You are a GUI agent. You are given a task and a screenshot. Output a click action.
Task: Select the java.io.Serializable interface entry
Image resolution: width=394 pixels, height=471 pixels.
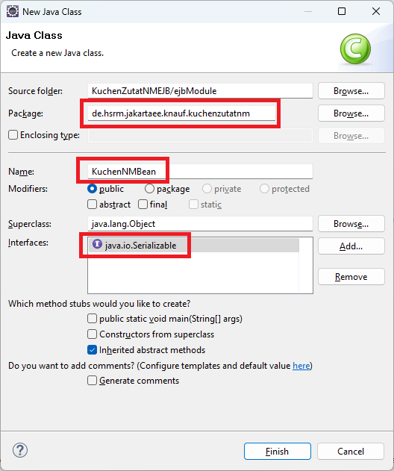[x=194, y=245]
